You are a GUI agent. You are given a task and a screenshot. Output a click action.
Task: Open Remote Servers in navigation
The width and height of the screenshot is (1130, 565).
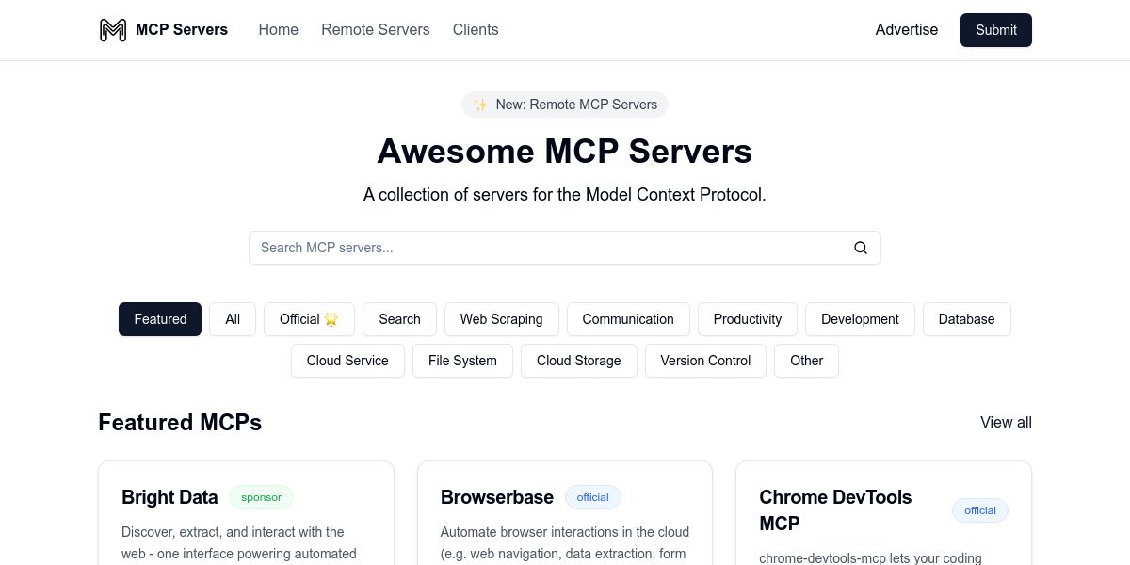coord(376,30)
